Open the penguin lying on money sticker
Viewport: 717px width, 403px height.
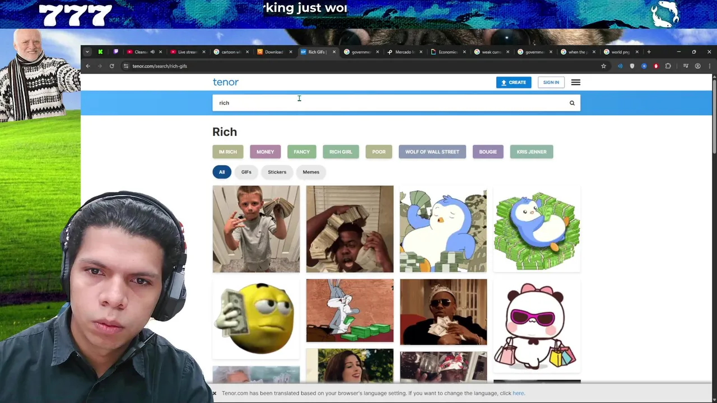coord(537,229)
